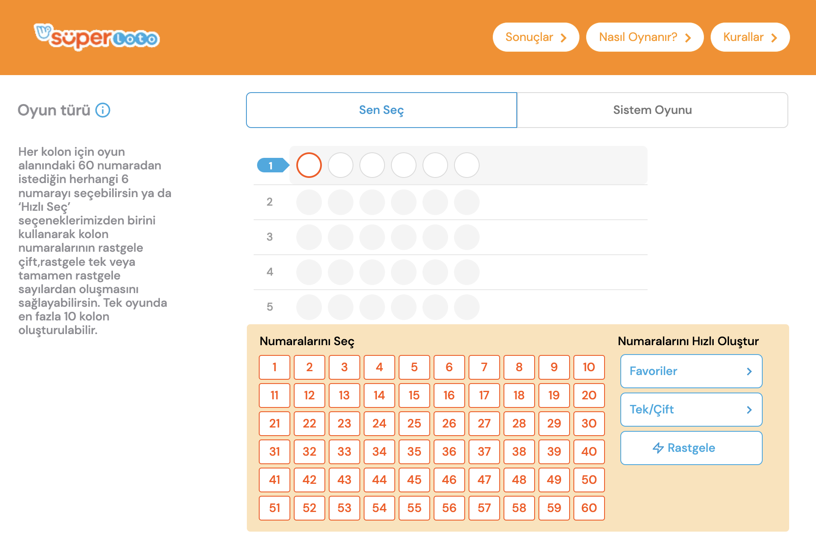Click the info icon next to Oyun türü
Screen dimensions: 816x541
pos(103,110)
